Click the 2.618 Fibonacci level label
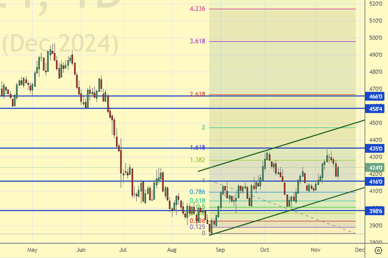 point(197,95)
